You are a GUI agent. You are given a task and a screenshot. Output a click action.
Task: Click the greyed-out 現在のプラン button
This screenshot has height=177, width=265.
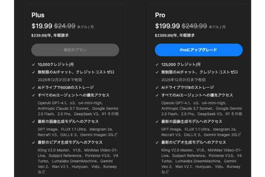[x=75, y=50]
